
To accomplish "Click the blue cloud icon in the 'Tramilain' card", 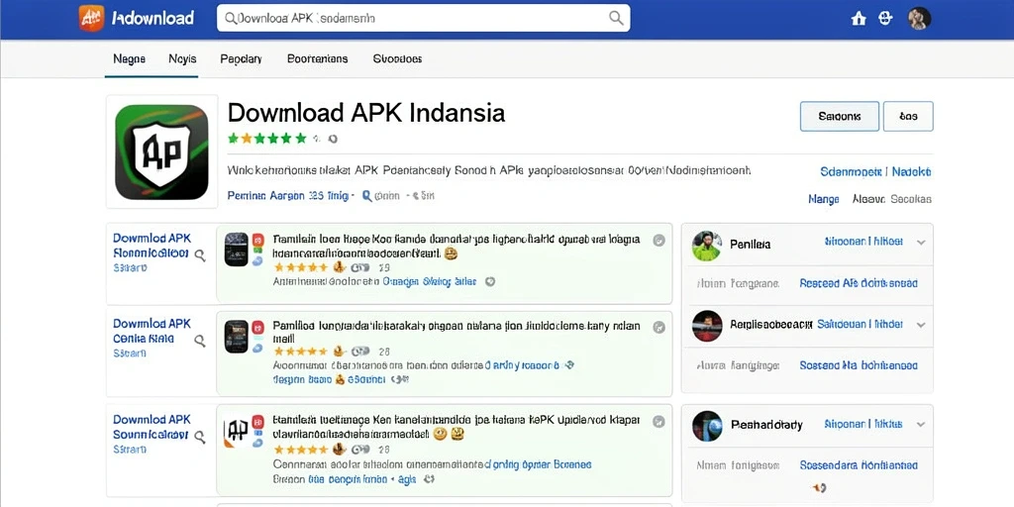I will (x=257, y=260).
